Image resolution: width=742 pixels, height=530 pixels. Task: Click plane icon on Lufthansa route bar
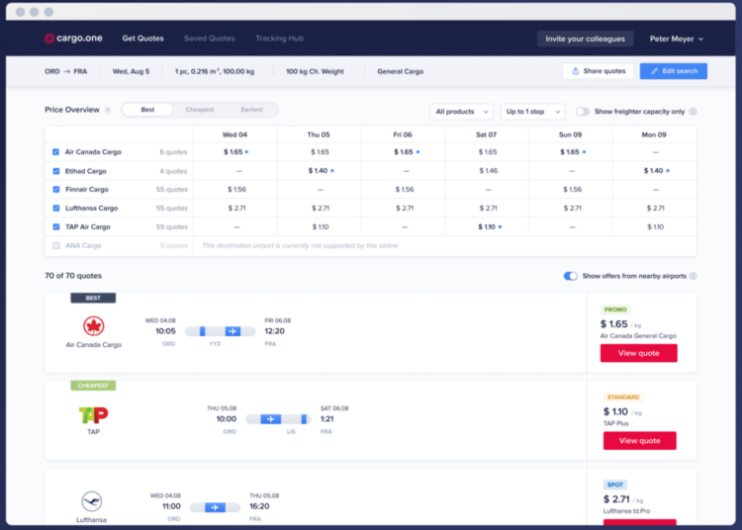pyautogui.click(x=215, y=507)
